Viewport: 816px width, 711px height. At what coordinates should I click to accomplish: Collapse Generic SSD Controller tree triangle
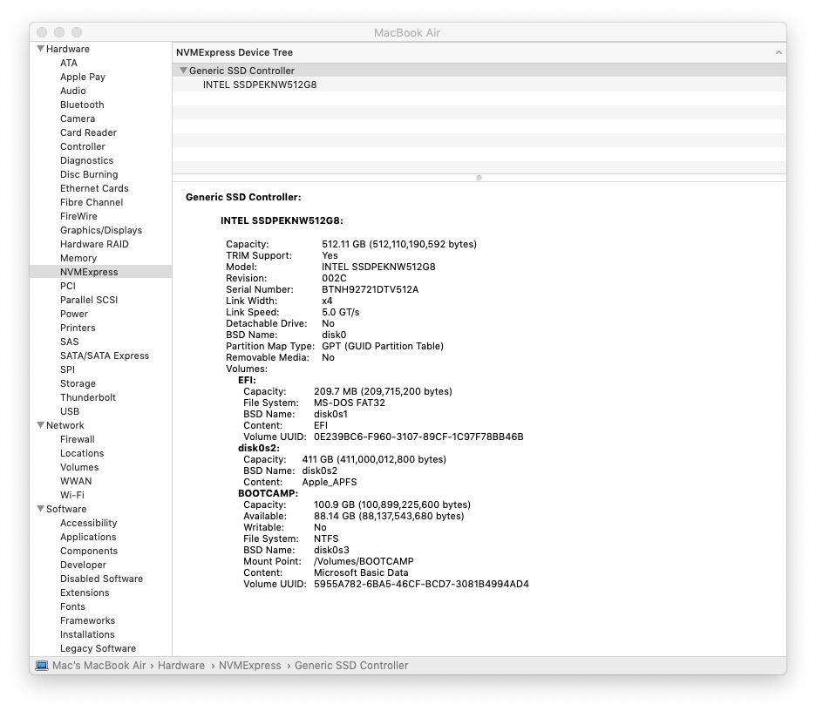pyautogui.click(x=183, y=71)
